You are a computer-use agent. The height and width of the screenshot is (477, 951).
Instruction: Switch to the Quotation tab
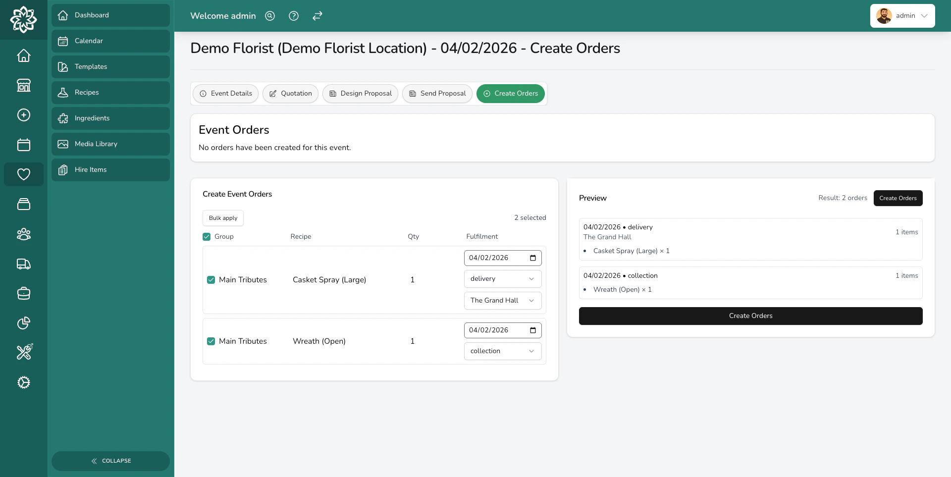coord(290,94)
